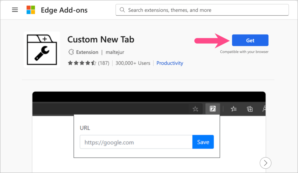View the 187 user reviews
The height and width of the screenshot is (173, 298).
point(104,63)
